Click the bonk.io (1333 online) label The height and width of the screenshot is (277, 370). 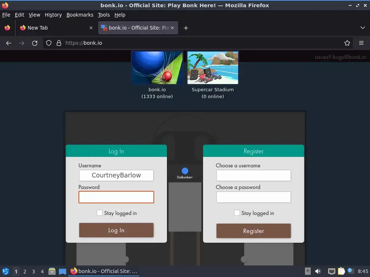[157, 93]
